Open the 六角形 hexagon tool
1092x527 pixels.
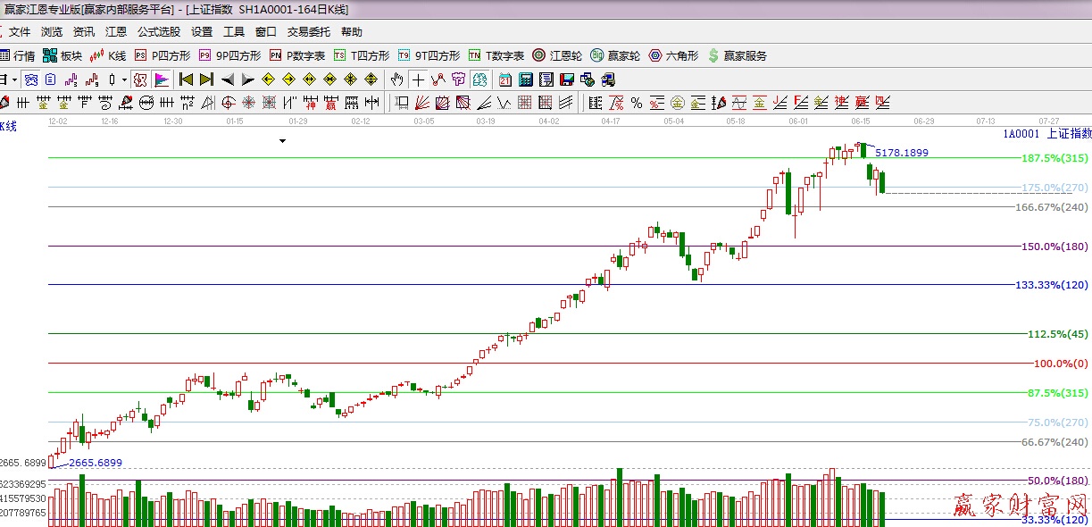coord(673,55)
